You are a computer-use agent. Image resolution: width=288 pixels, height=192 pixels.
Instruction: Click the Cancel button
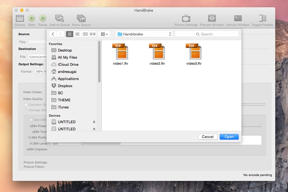coord(208,137)
